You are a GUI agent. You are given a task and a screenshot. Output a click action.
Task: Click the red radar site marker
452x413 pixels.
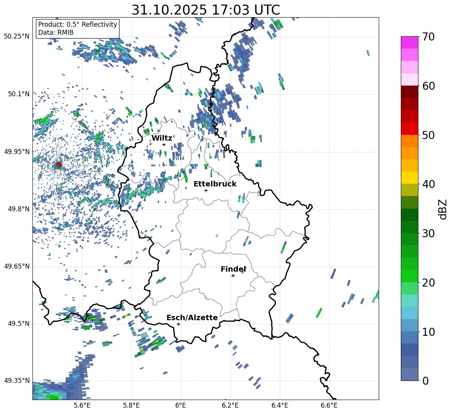(59, 165)
